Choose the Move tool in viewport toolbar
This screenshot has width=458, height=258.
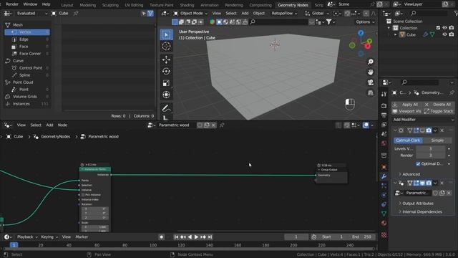tap(166, 59)
